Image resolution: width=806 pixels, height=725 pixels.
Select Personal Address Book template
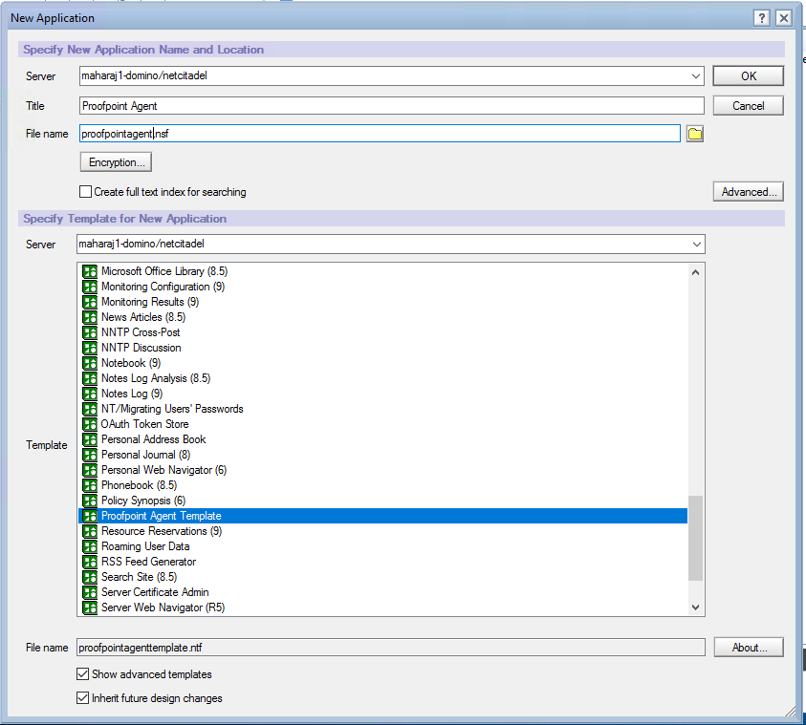coord(382,439)
